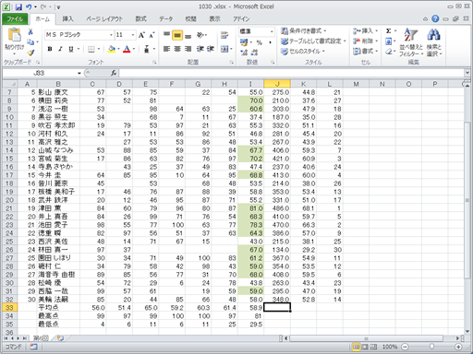Click the Paste clipboard icon
The width and height of the screenshot is (473, 354).
(x=14, y=35)
